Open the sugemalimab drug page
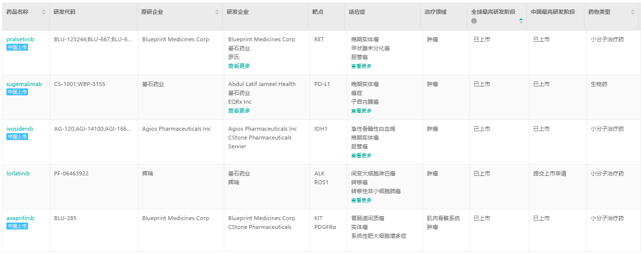The width and height of the screenshot is (641, 254). tap(24, 84)
